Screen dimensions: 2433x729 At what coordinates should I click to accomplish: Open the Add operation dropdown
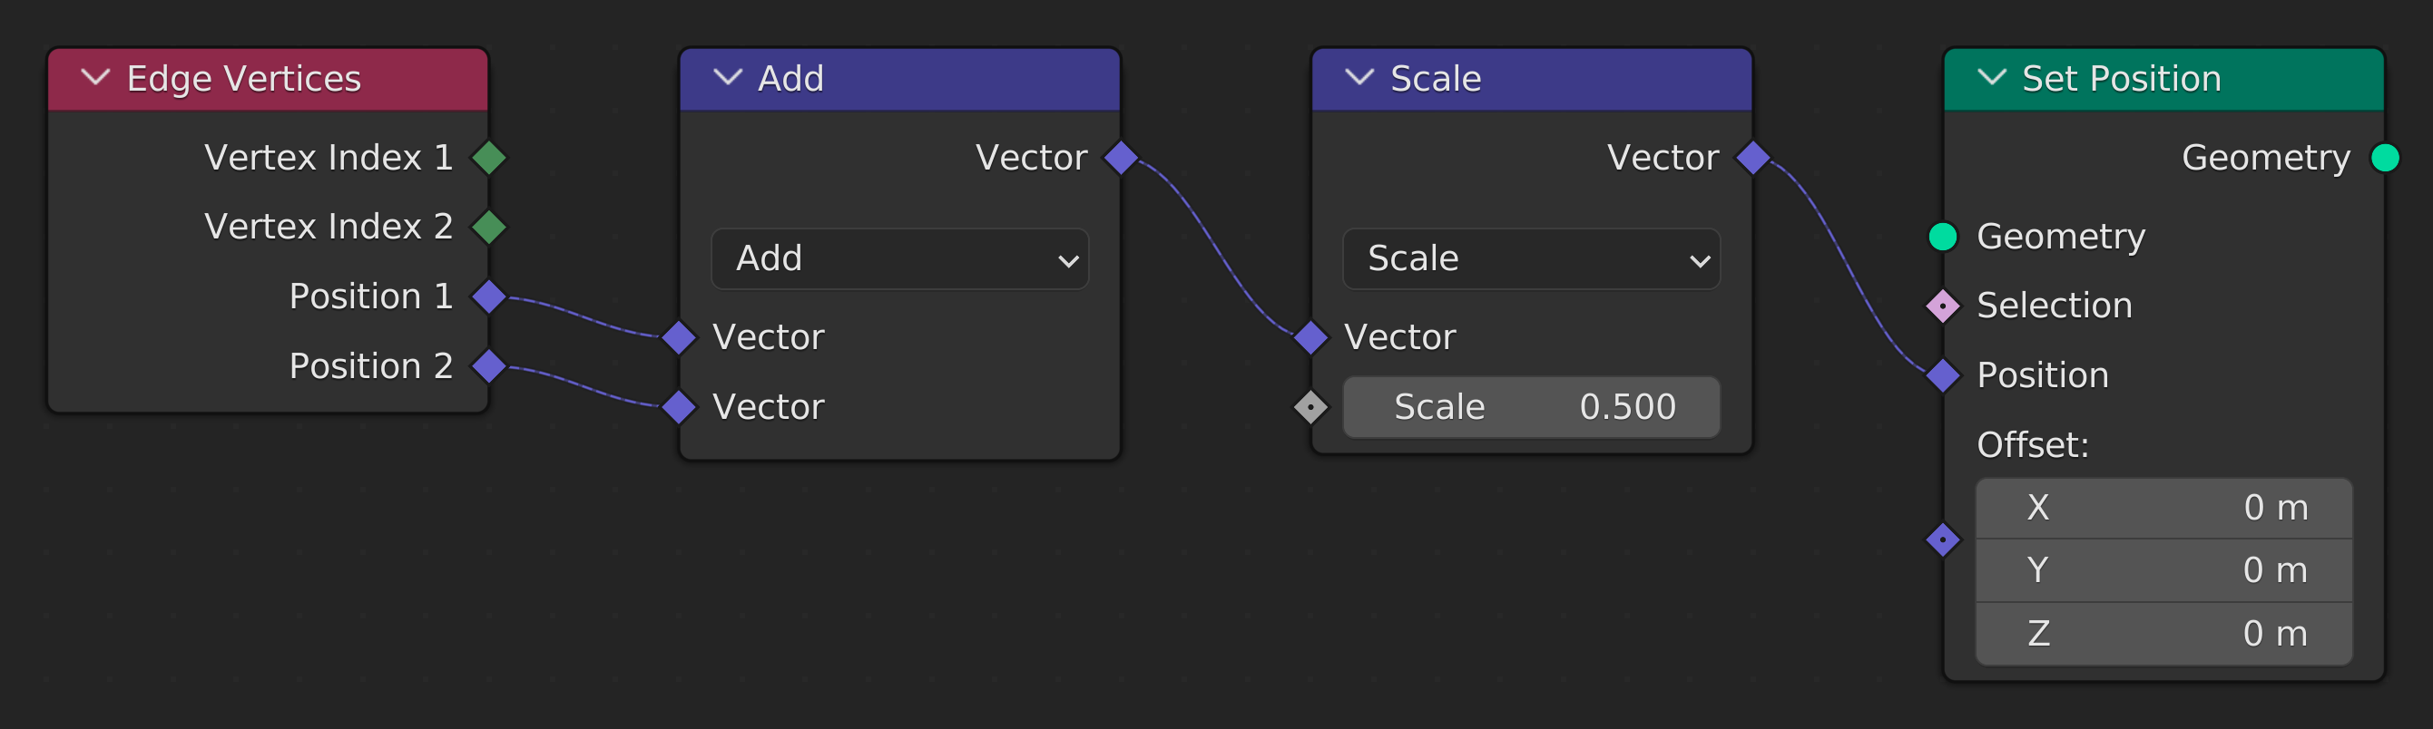899,258
